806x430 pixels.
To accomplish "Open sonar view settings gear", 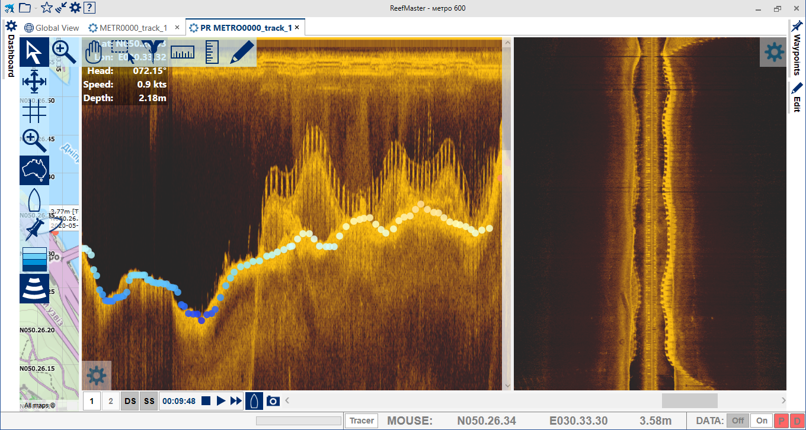I will coord(97,376).
